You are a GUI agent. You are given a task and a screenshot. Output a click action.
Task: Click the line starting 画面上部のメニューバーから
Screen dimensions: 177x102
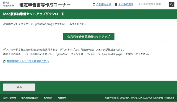76,54
